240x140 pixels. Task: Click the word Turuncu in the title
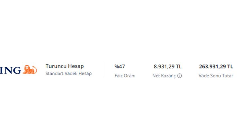click(x=56, y=66)
